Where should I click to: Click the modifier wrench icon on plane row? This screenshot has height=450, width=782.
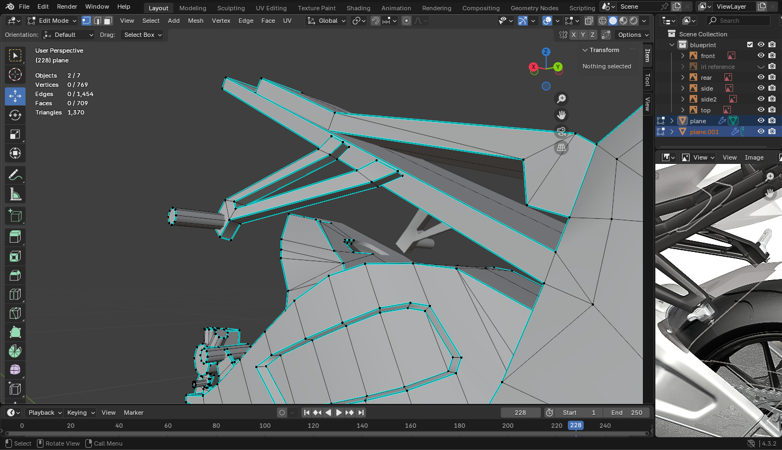pyautogui.click(x=722, y=121)
